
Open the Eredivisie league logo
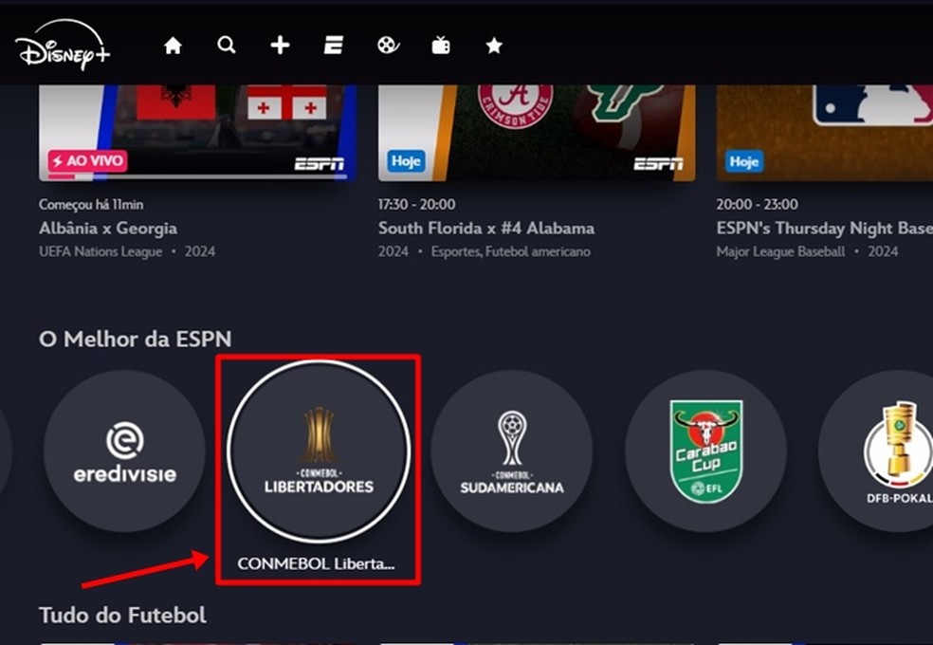click(124, 451)
